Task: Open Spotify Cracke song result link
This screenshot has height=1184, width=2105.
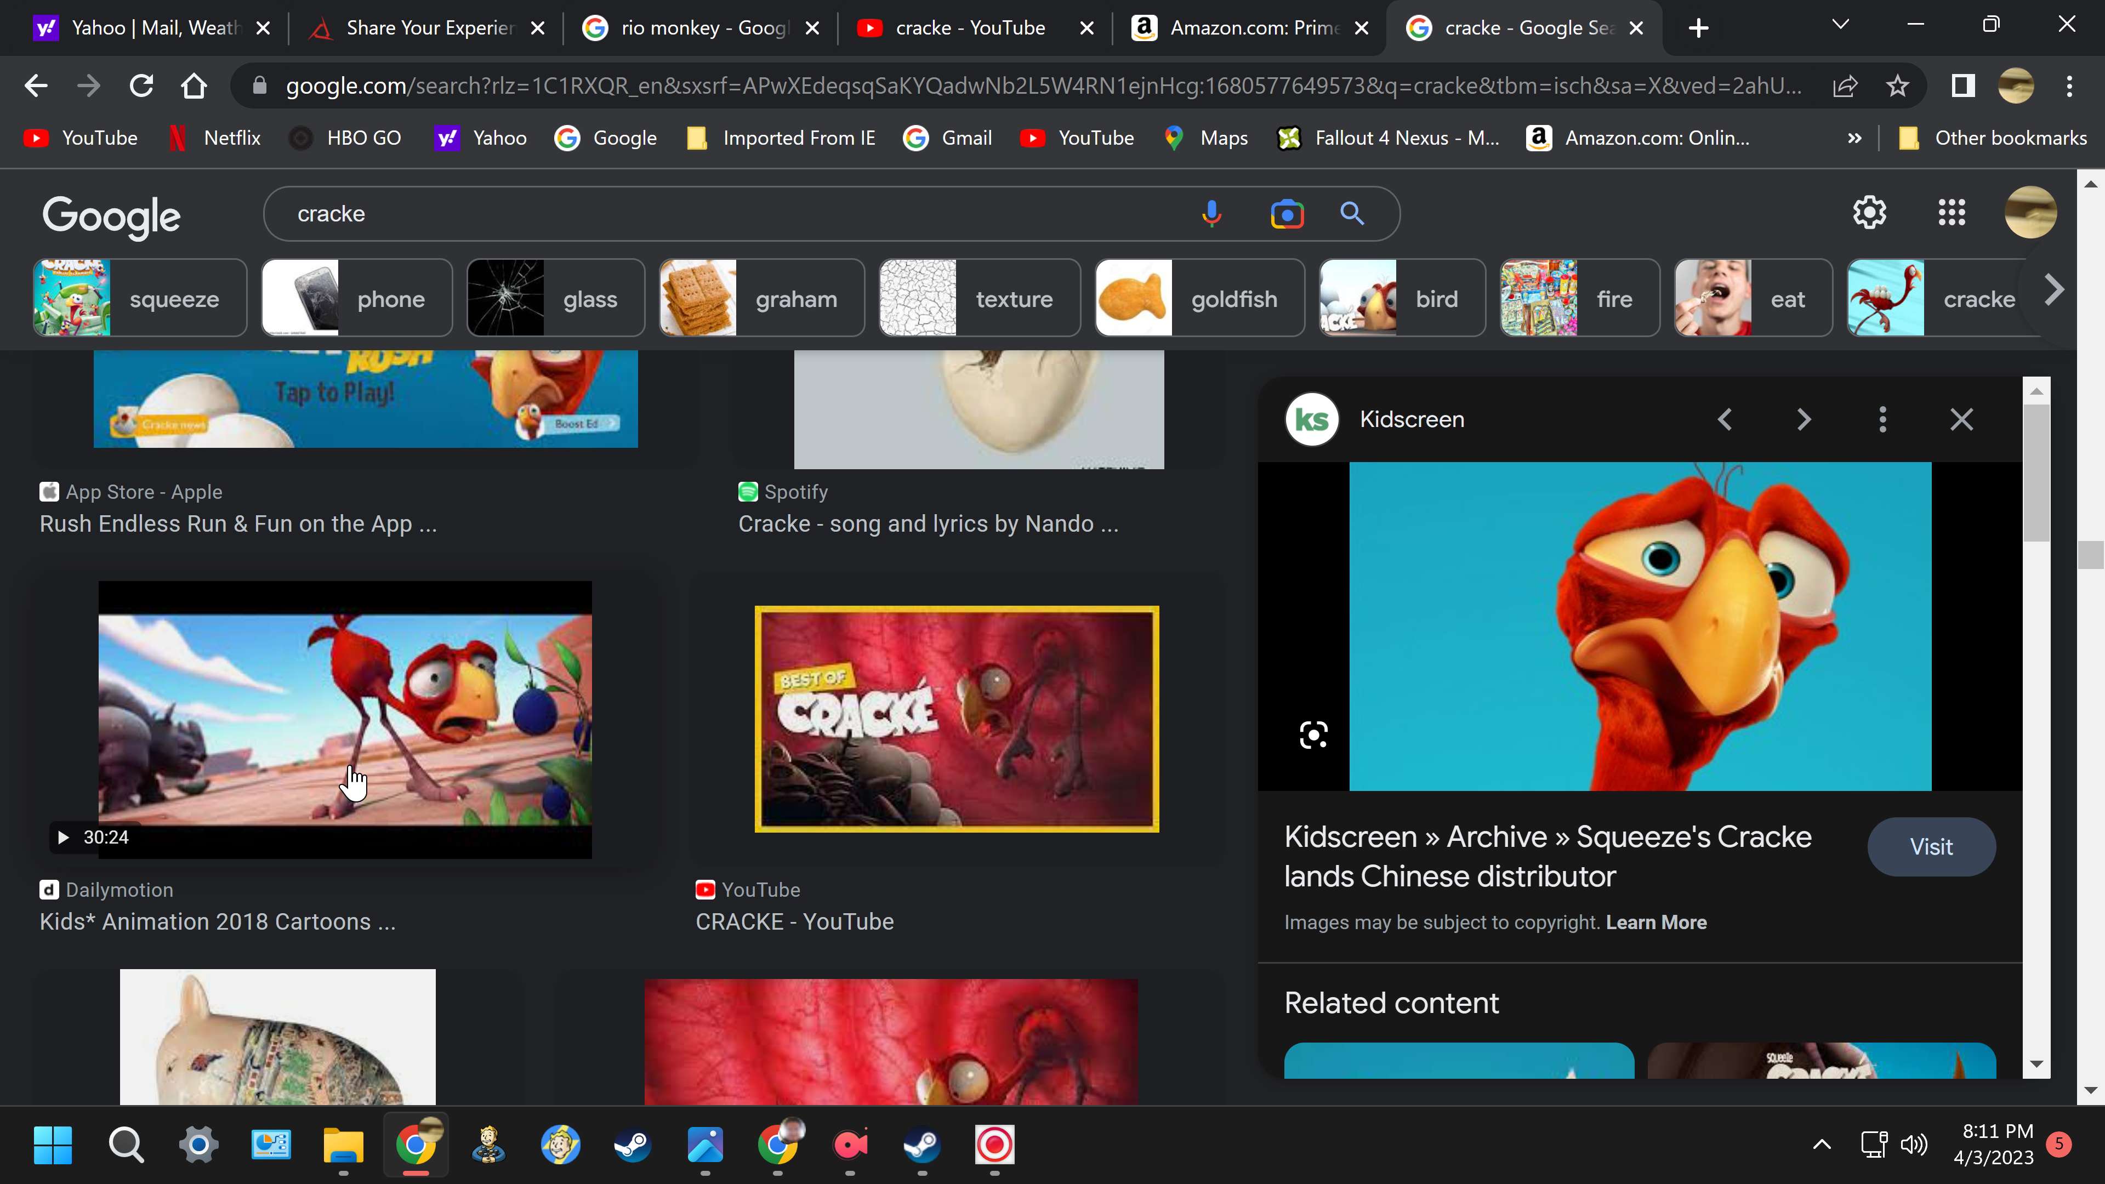Action: click(x=928, y=524)
